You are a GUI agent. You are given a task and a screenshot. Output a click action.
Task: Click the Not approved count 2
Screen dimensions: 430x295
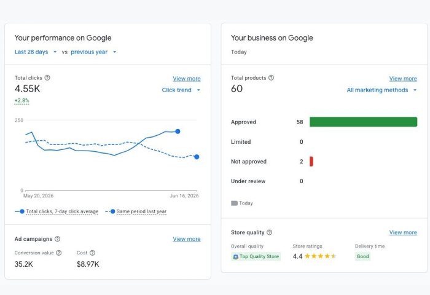point(302,162)
